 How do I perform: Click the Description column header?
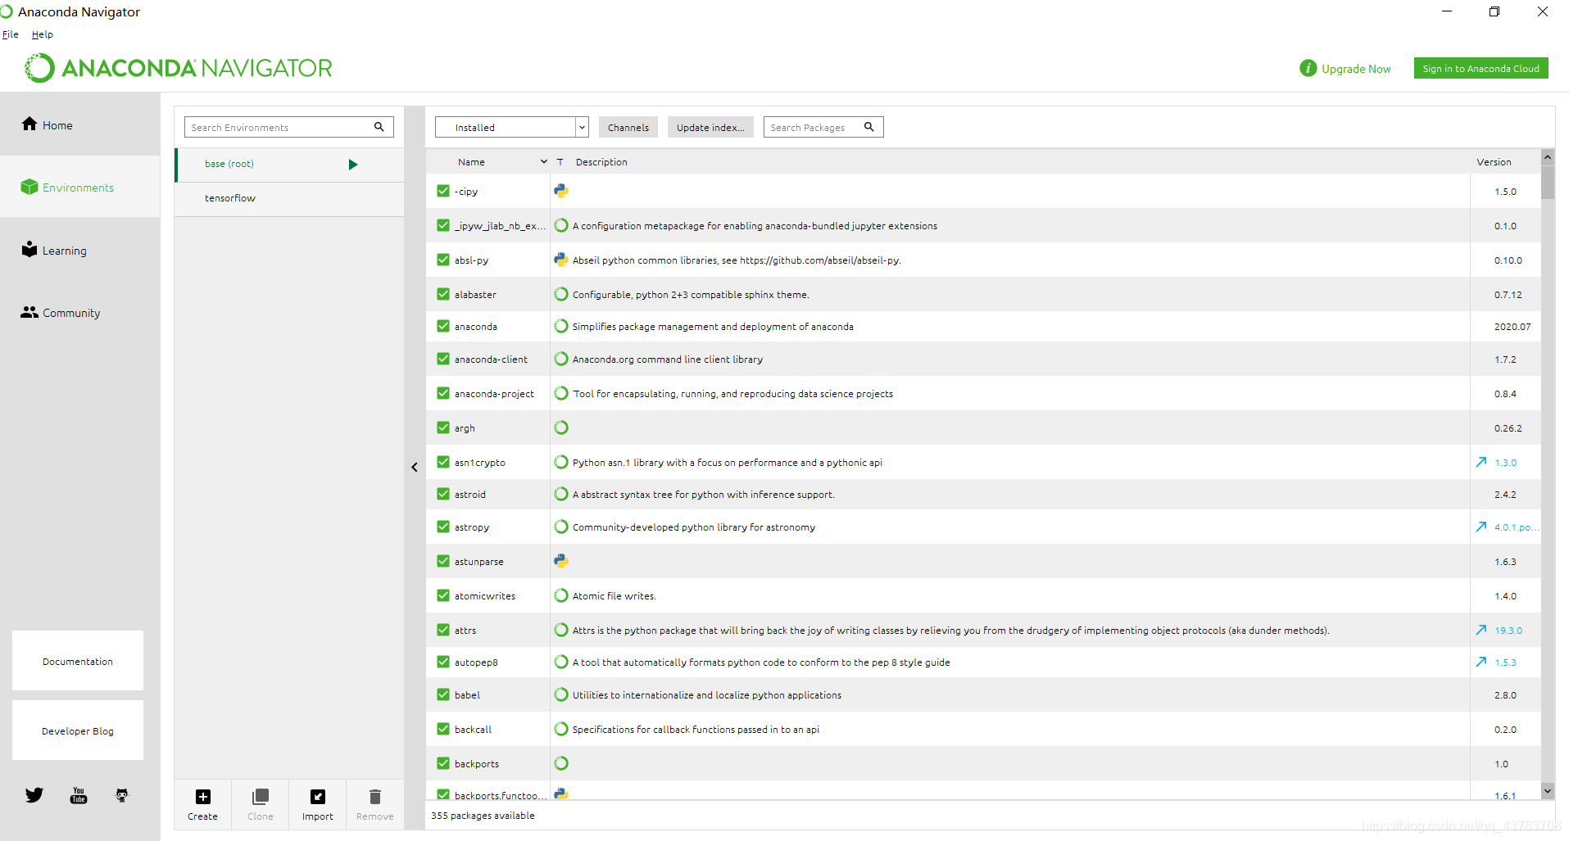[x=601, y=162]
